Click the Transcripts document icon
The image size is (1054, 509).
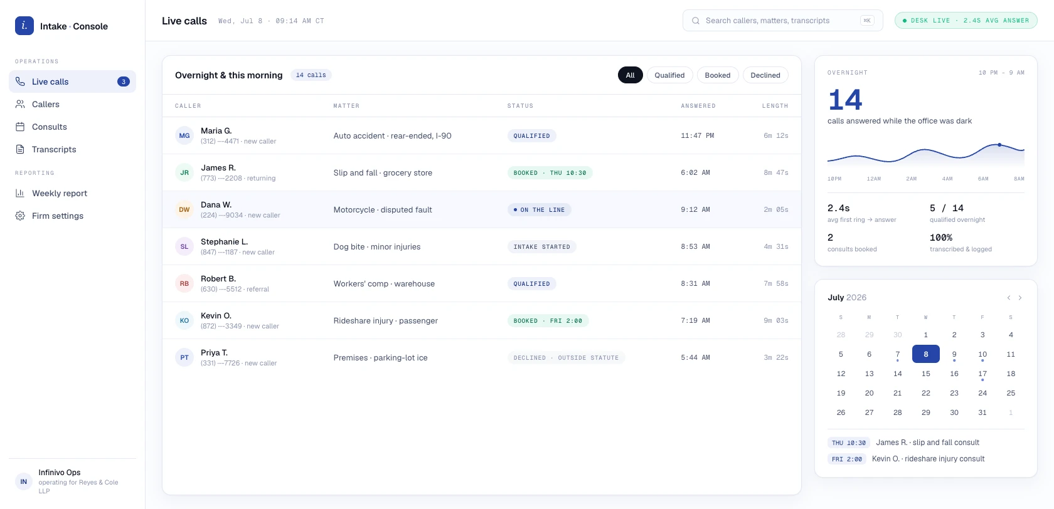pyautogui.click(x=20, y=149)
